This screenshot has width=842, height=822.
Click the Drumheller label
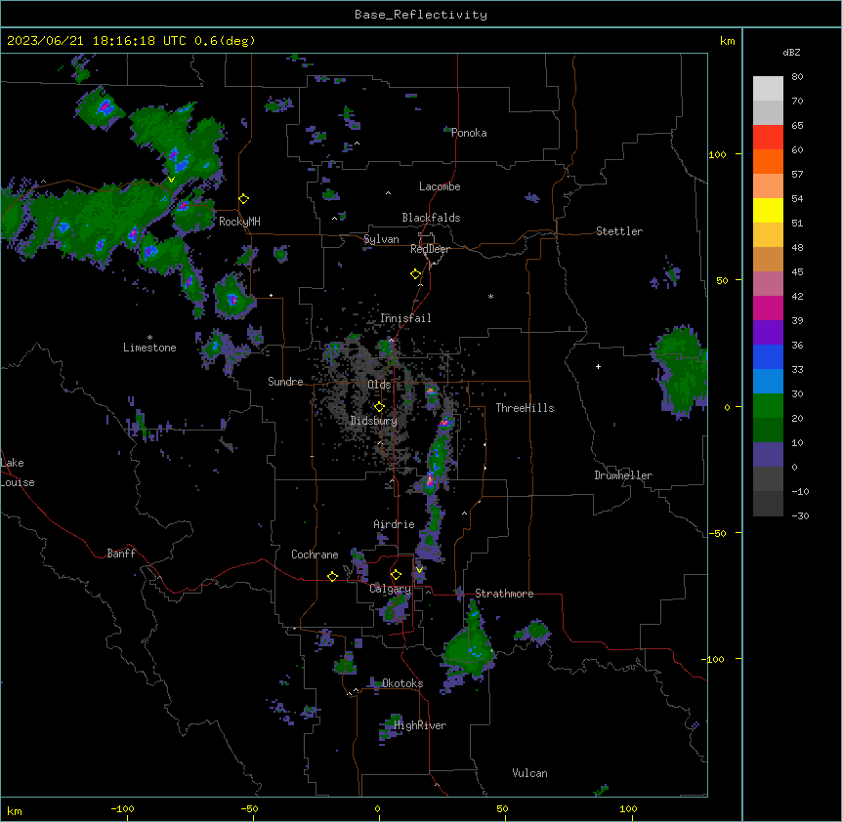point(623,475)
